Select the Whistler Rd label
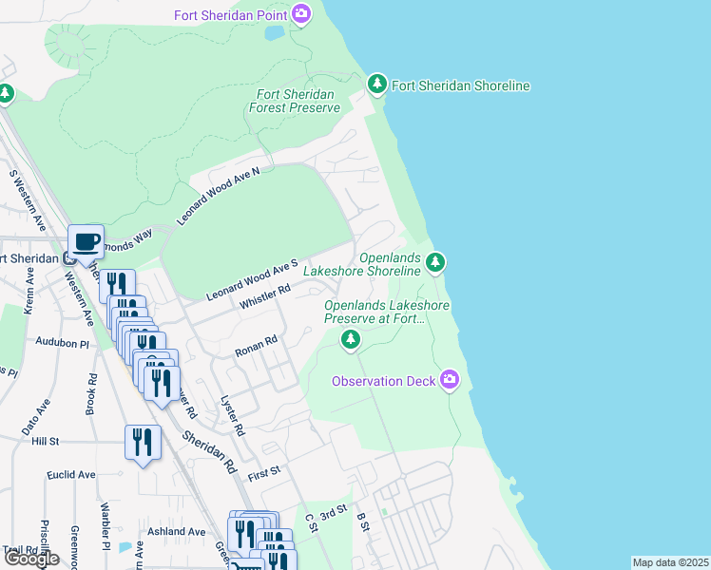 tap(265, 296)
